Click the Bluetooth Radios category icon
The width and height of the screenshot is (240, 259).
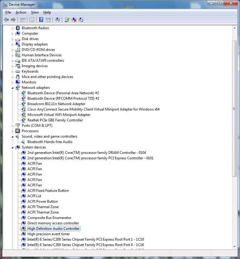[x=18, y=28]
